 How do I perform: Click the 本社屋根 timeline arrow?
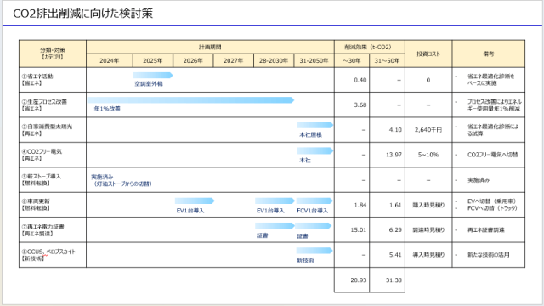point(314,125)
